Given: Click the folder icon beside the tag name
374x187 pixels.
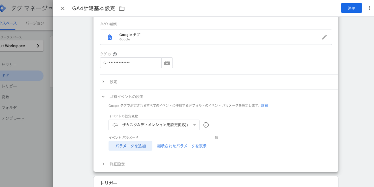Looking at the screenshot, I should [122, 9].
